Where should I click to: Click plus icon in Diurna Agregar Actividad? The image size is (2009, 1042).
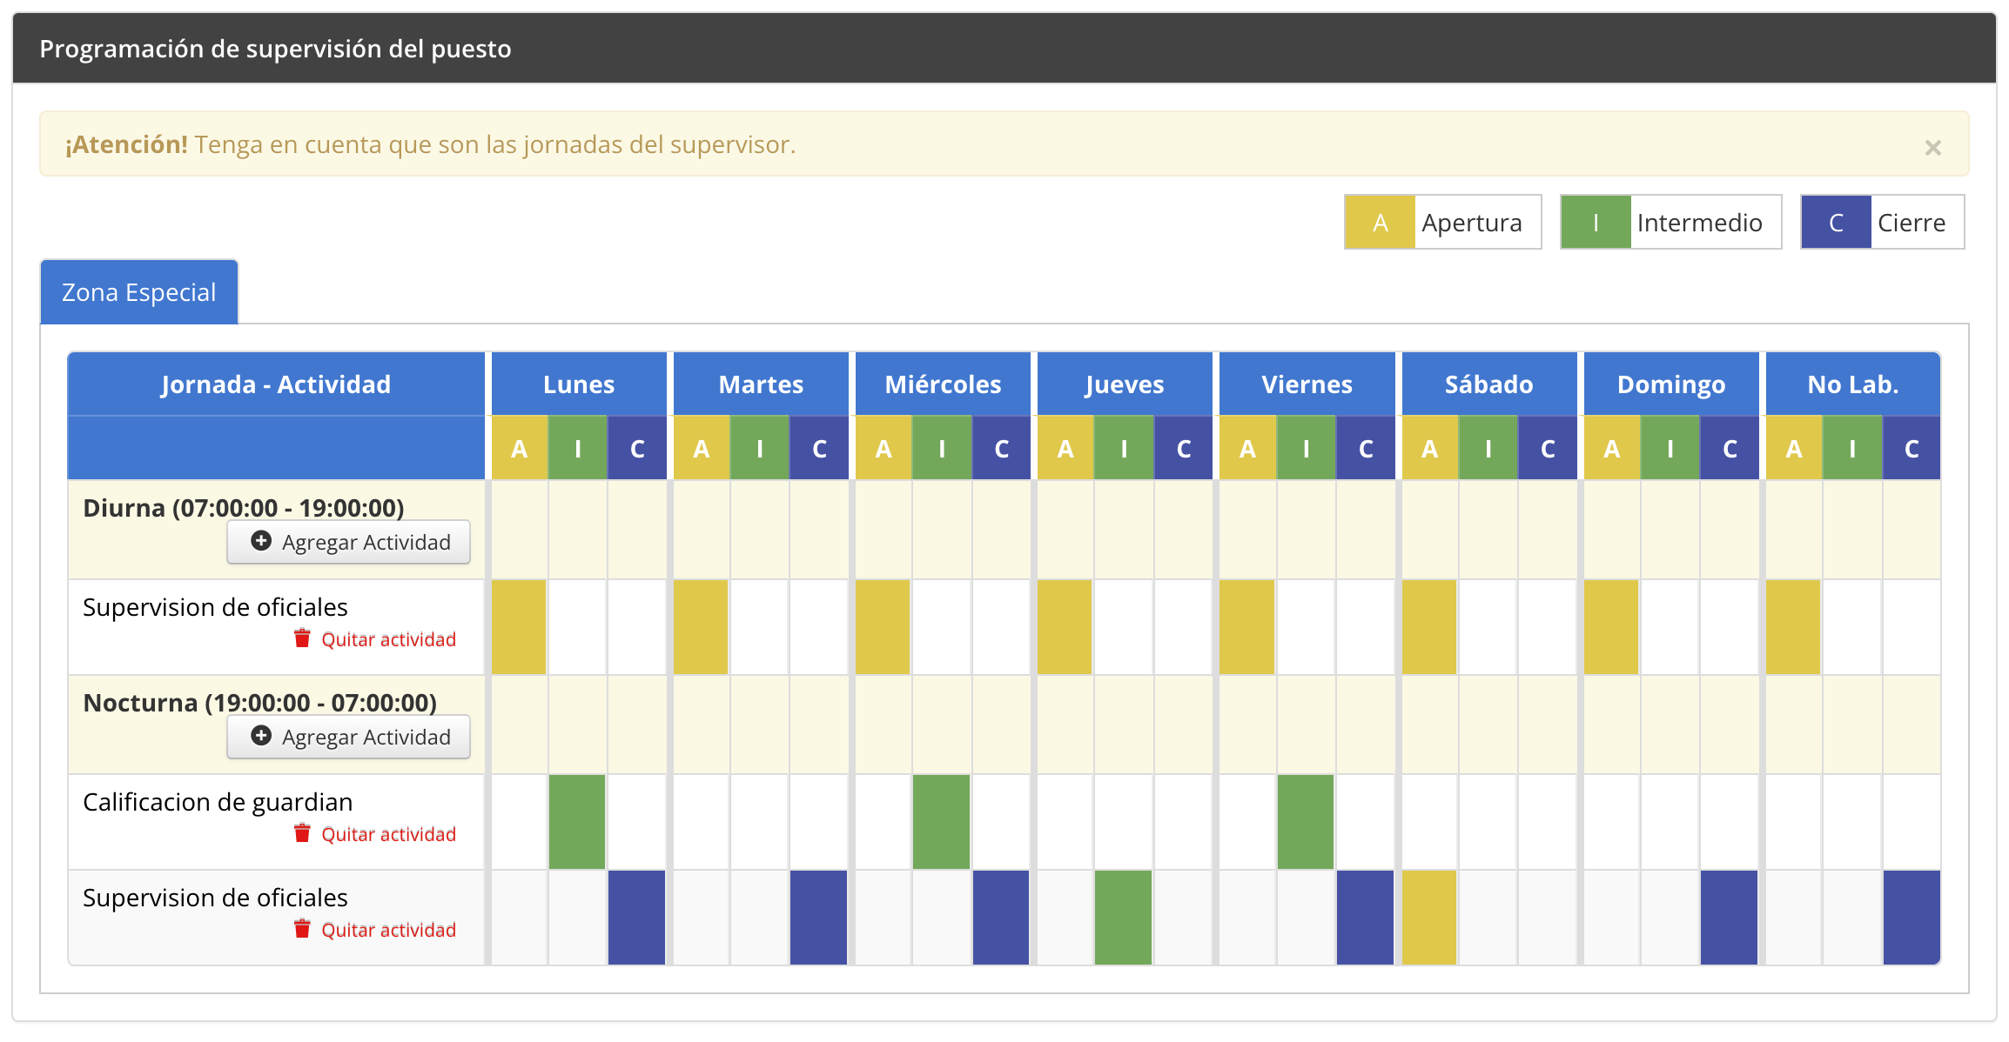click(x=261, y=541)
